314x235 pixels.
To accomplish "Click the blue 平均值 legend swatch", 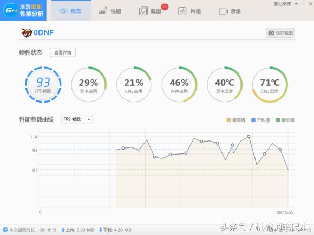I will click(x=253, y=120).
